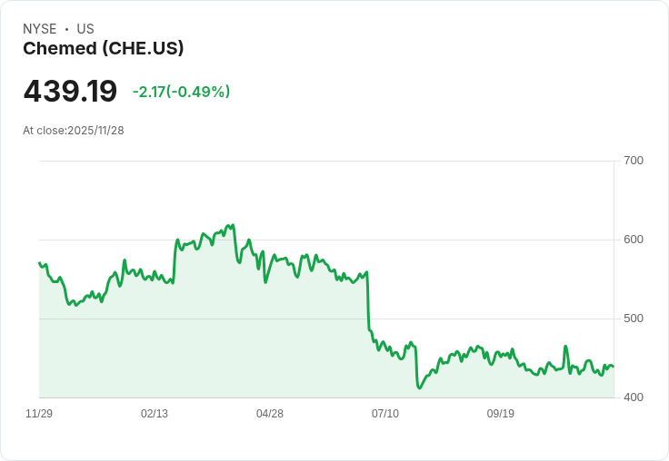Select the 02/13 date on the x-axis
This screenshot has width=669, height=461.
(x=155, y=414)
